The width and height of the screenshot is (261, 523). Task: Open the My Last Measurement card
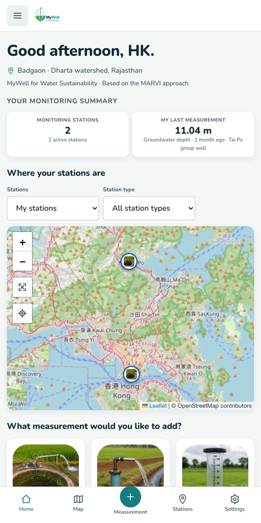pos(193,135)
